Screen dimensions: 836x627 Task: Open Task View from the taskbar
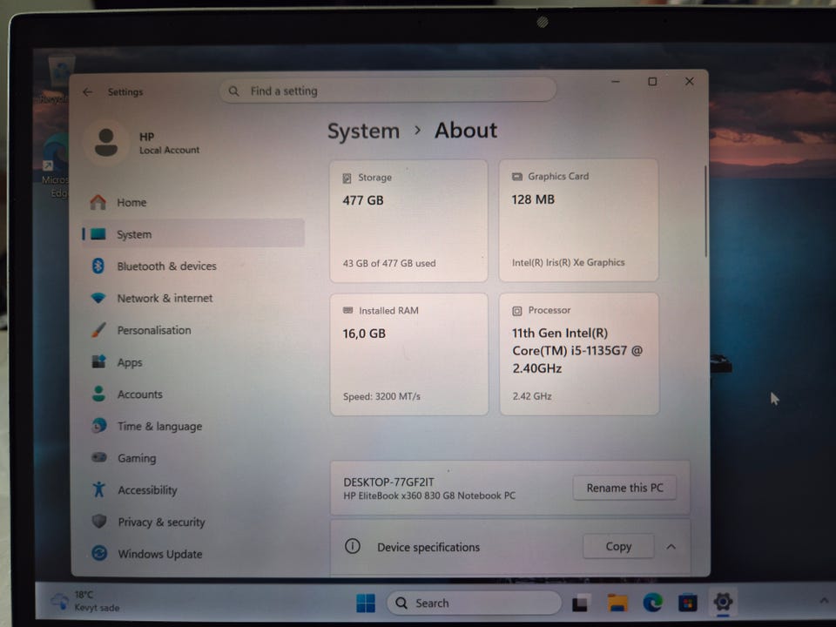[581, 603]
